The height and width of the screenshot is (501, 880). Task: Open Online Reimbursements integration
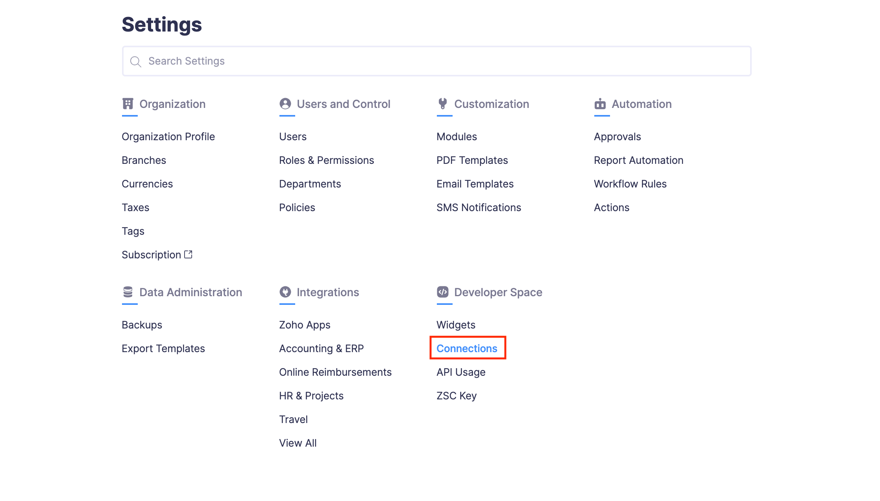point(335,372)
